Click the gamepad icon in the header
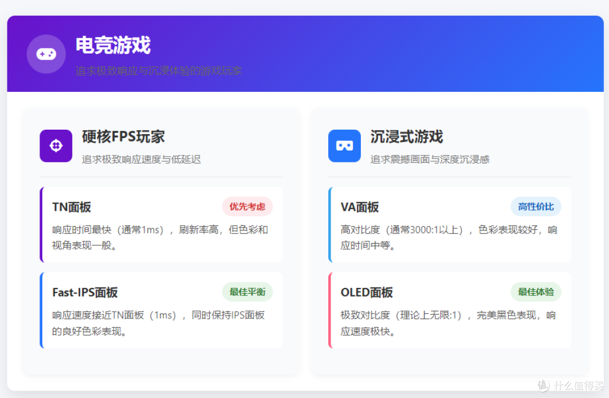609x398 pixels. coord(46,54)
